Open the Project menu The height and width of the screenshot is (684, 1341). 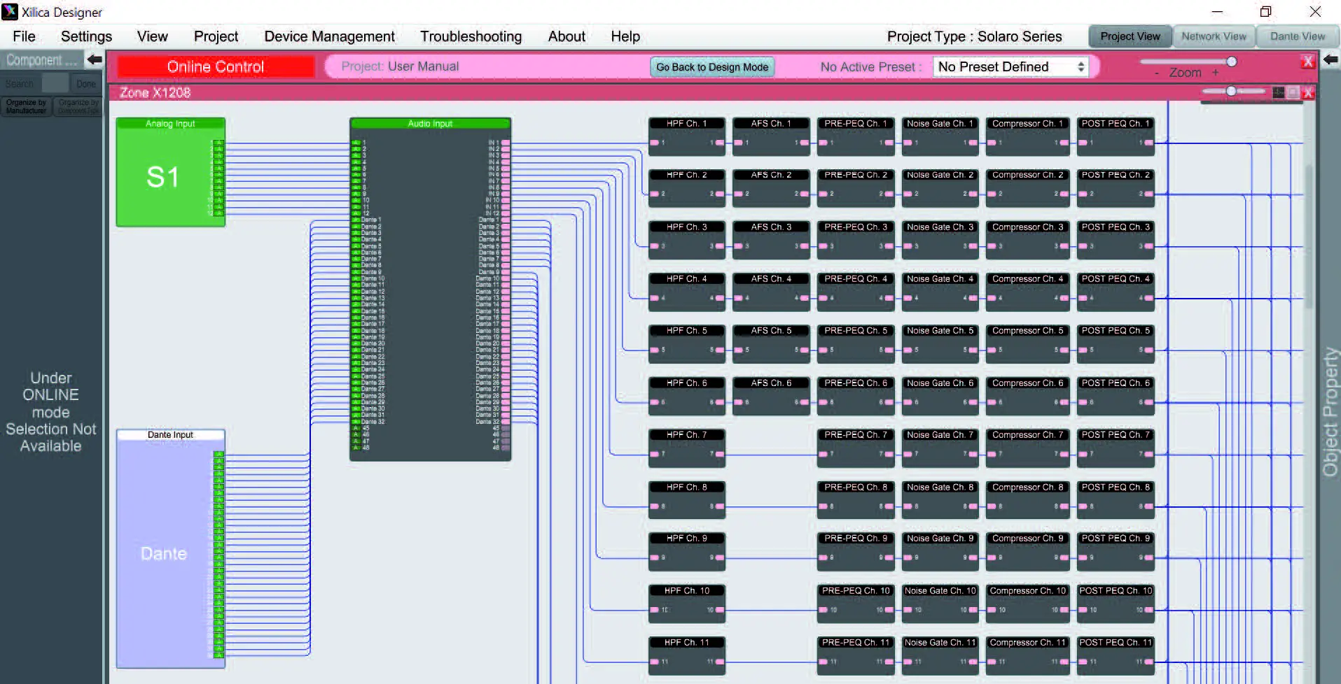pyautogui.click(x=216, y=36)
